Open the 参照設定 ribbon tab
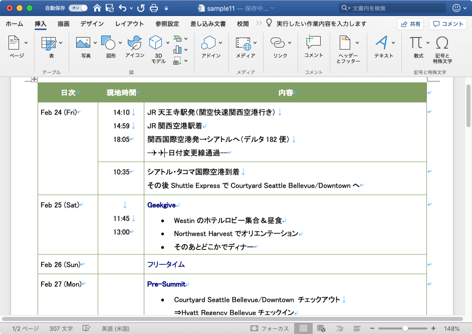Viewport: 472px width, 334px height. pos(167,24)
